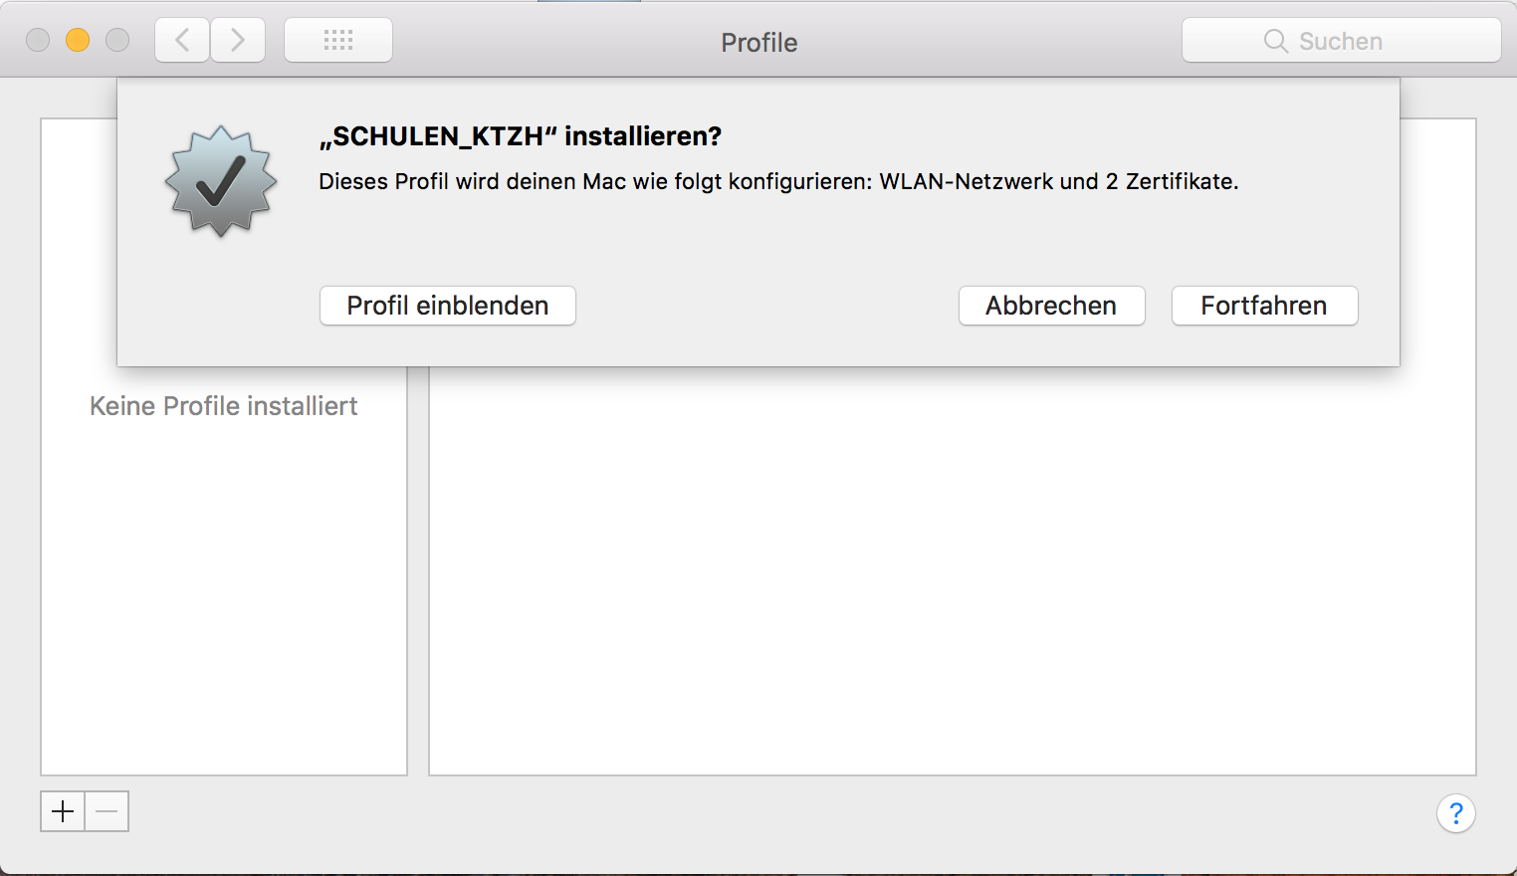Click the SCHULEN_KTZH installieren heading

520,136
